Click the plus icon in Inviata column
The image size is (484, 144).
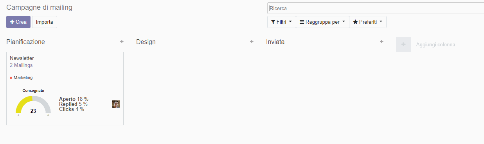pyautogui.click(x=381, y=42)
